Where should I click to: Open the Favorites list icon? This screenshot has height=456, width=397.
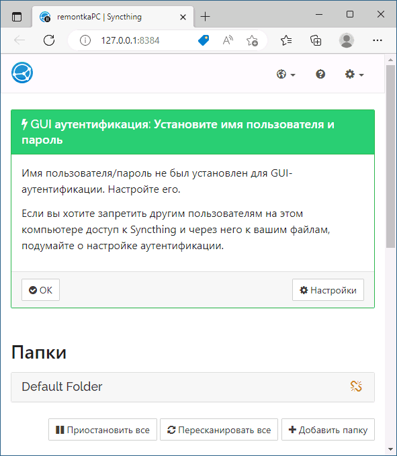pos(286,40)
